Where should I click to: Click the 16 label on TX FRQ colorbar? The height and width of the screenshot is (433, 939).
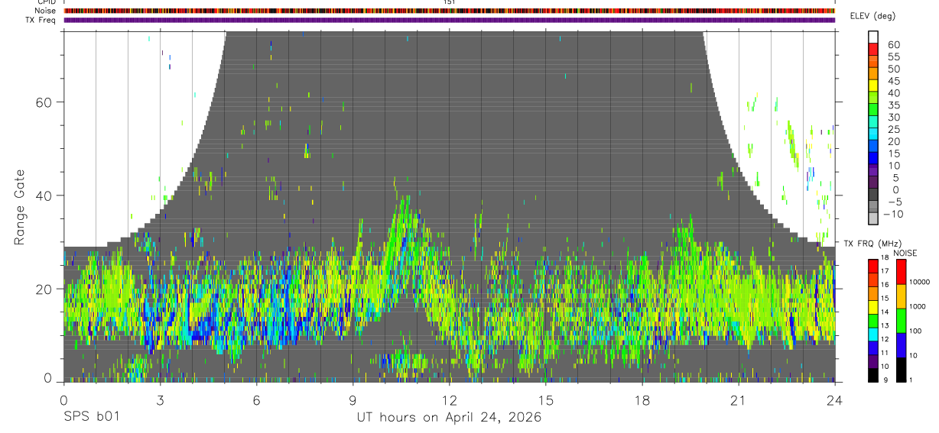tap(885, 284)
